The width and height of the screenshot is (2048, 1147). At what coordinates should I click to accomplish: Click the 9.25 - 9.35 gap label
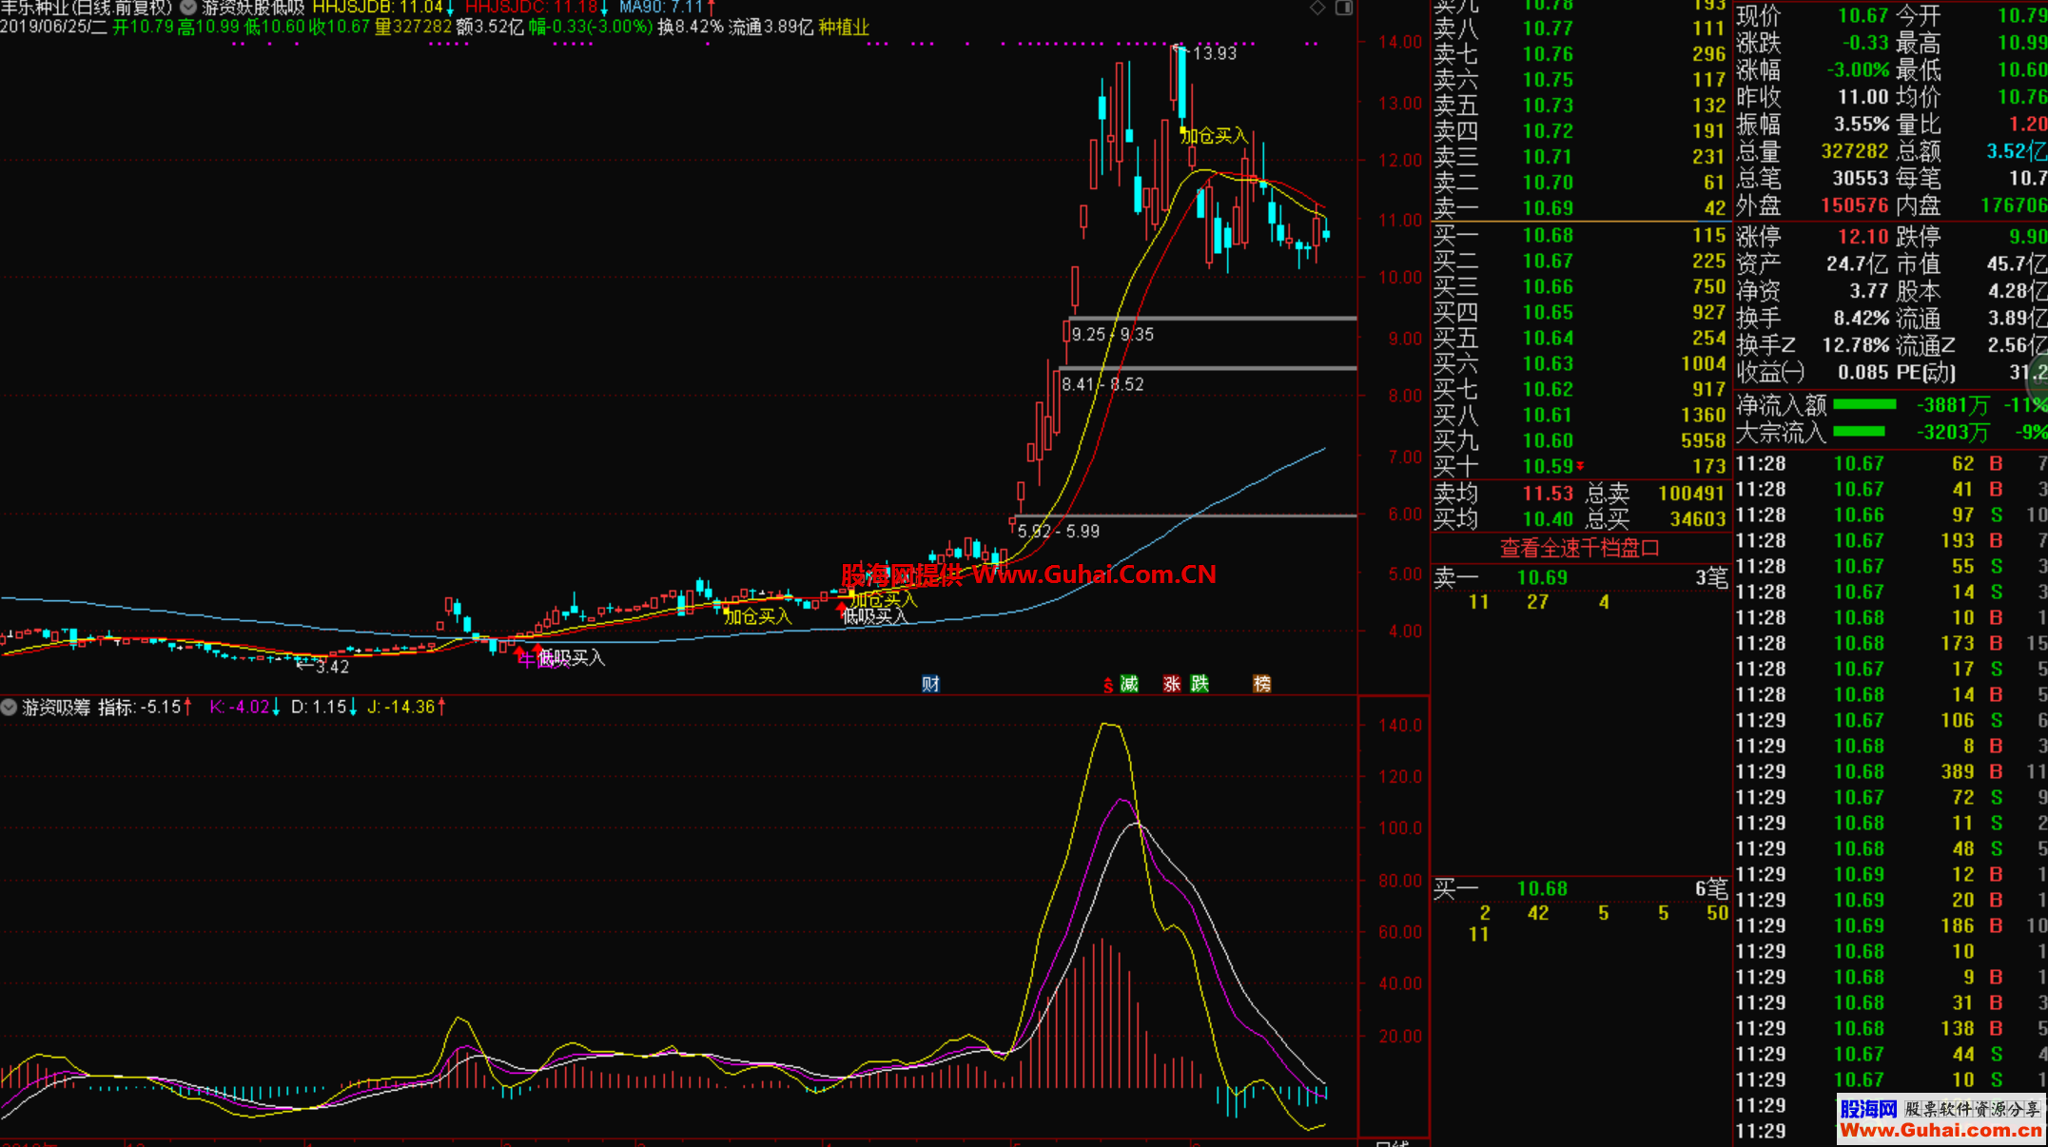pos(1112,335)
